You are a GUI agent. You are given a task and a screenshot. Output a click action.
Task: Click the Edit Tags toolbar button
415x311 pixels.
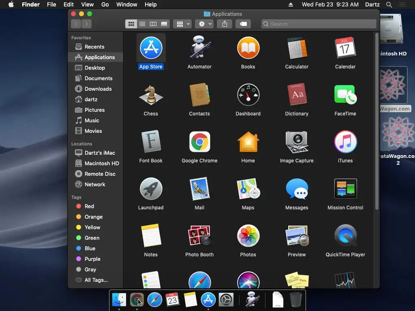tap(243, 24)
